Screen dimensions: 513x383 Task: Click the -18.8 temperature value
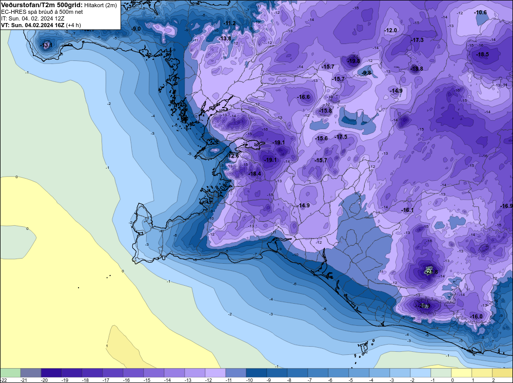click(417, 69)
